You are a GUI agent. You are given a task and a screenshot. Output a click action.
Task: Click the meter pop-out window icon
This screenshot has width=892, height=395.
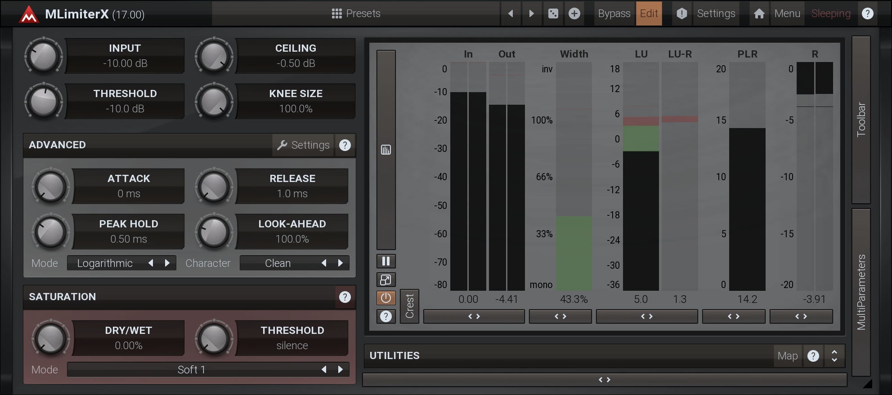click(386, 280)
